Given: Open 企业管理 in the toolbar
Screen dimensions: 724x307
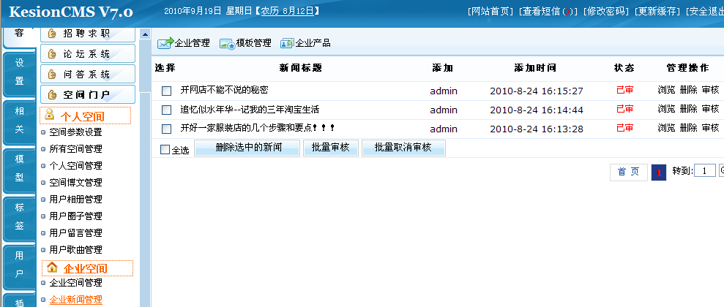Looking at the screenshot, I should click(192, 43).
